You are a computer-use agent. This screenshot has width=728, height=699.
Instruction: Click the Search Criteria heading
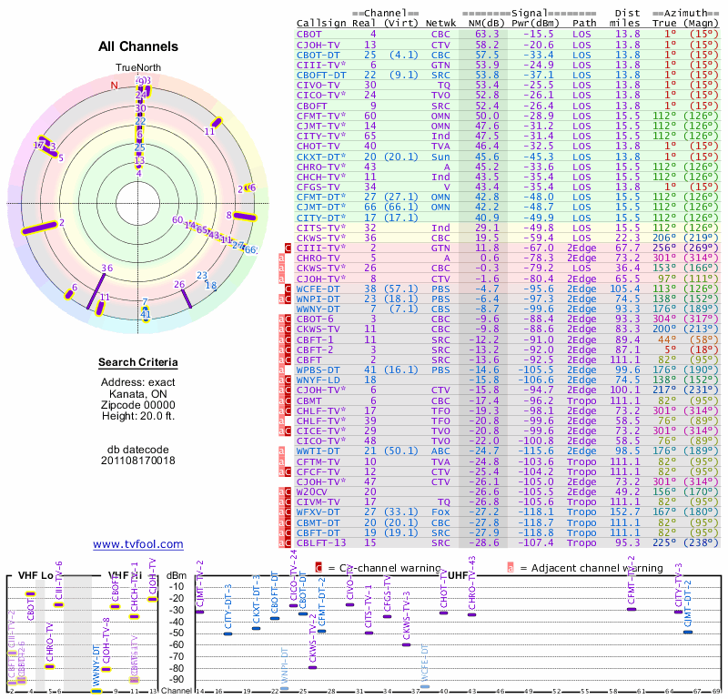[138, 363]
